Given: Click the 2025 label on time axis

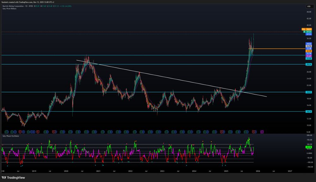Looking at the screenshot, I should point(226,171).
